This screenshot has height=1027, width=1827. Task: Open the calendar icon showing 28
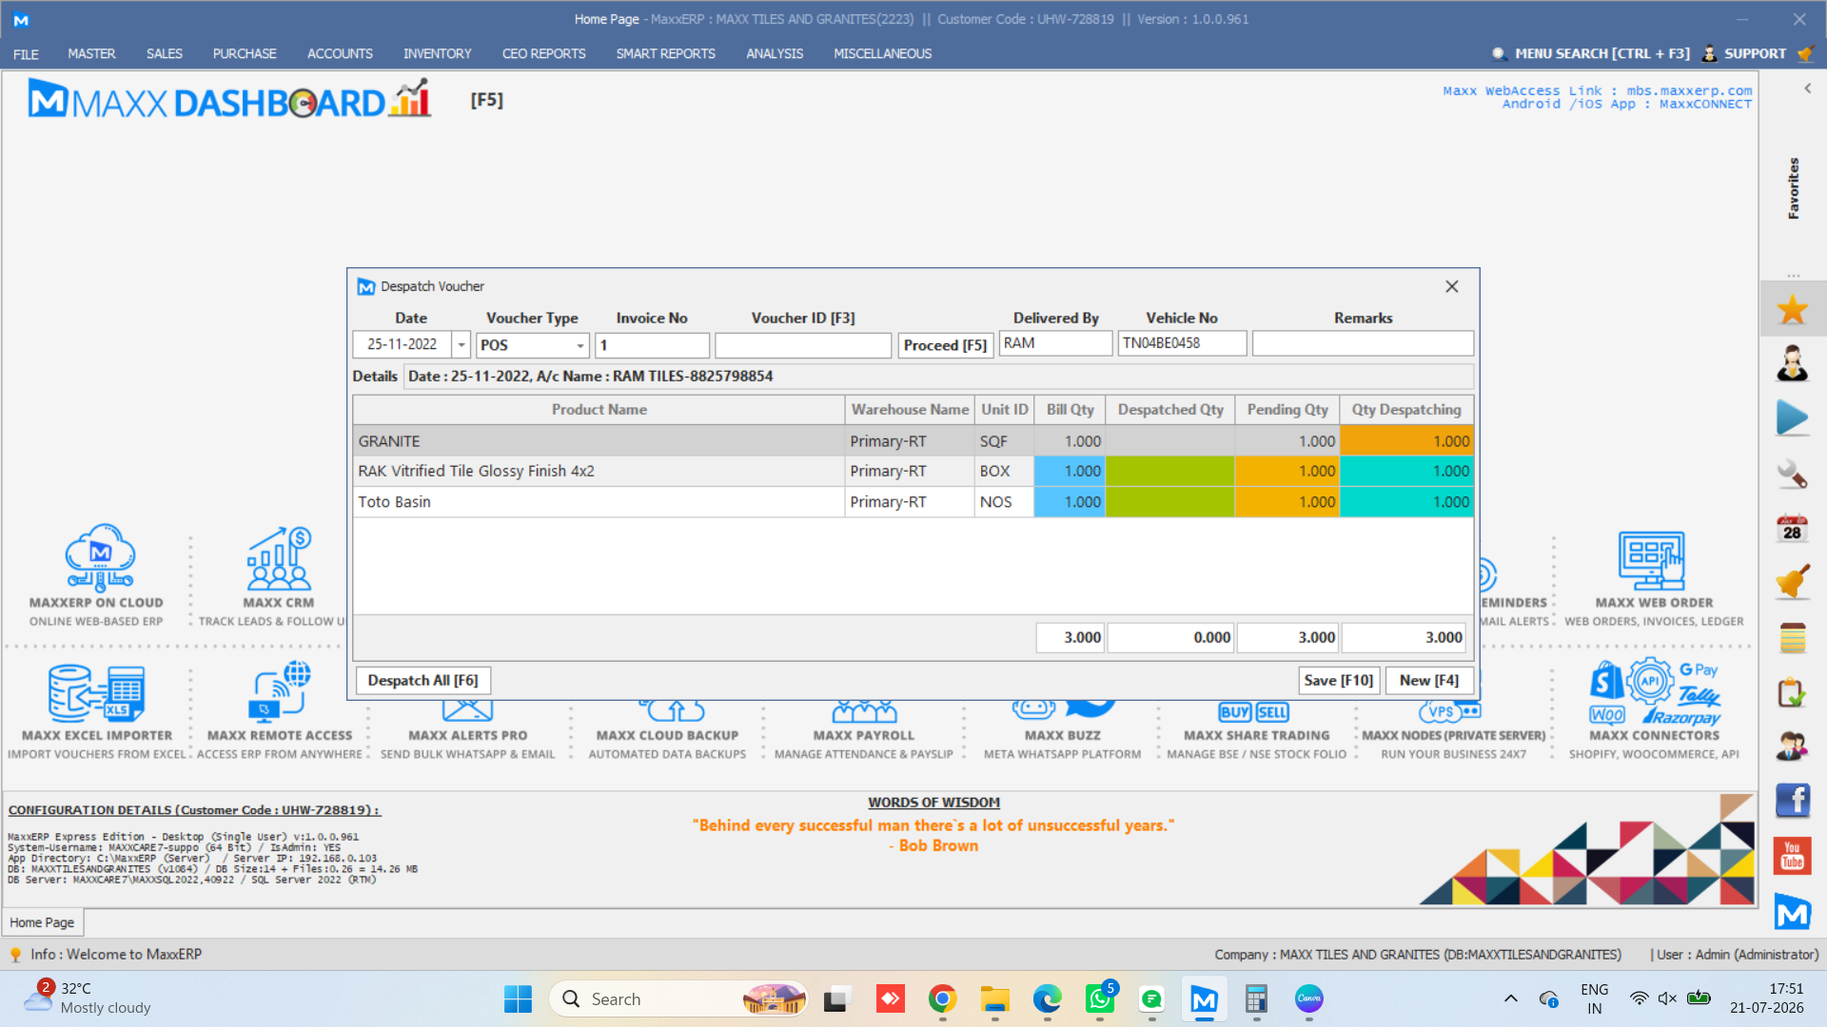click(1792, 529)
